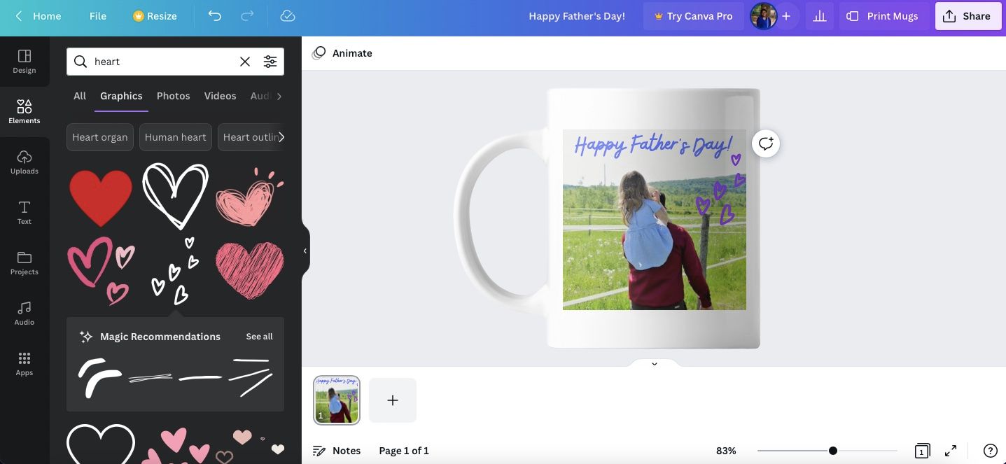The height and width of the screenshot is (464, 1006).
Task: Clear the heart search text
Action: pos(245,62)
